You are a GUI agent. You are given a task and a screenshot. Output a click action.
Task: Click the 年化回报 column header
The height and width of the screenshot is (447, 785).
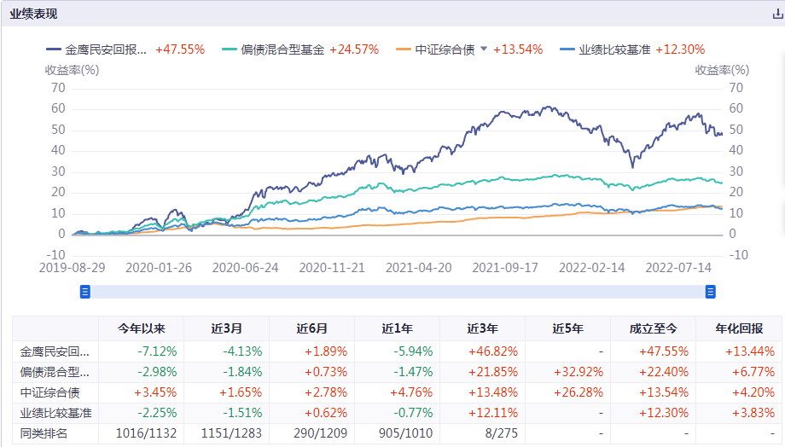click(739, 328)
